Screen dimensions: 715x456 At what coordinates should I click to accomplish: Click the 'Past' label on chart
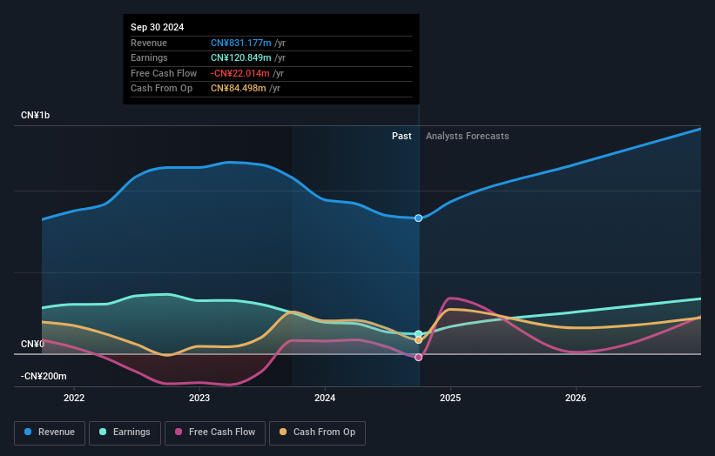pos(401,137)
